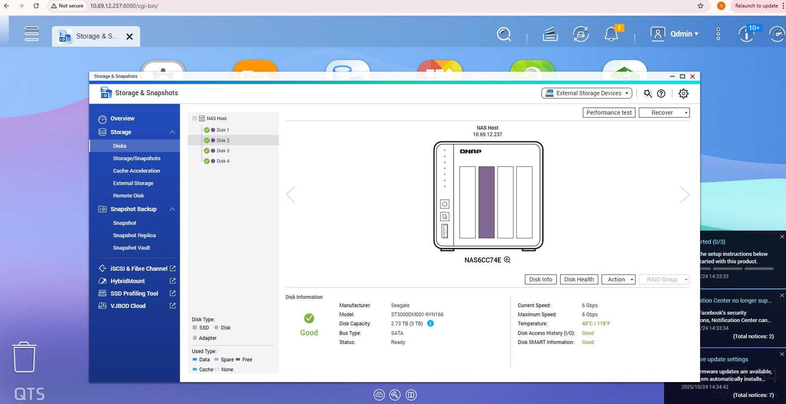Click the Disk Health button
This screenshot has width=786, height=404.
tap(579, 279)
